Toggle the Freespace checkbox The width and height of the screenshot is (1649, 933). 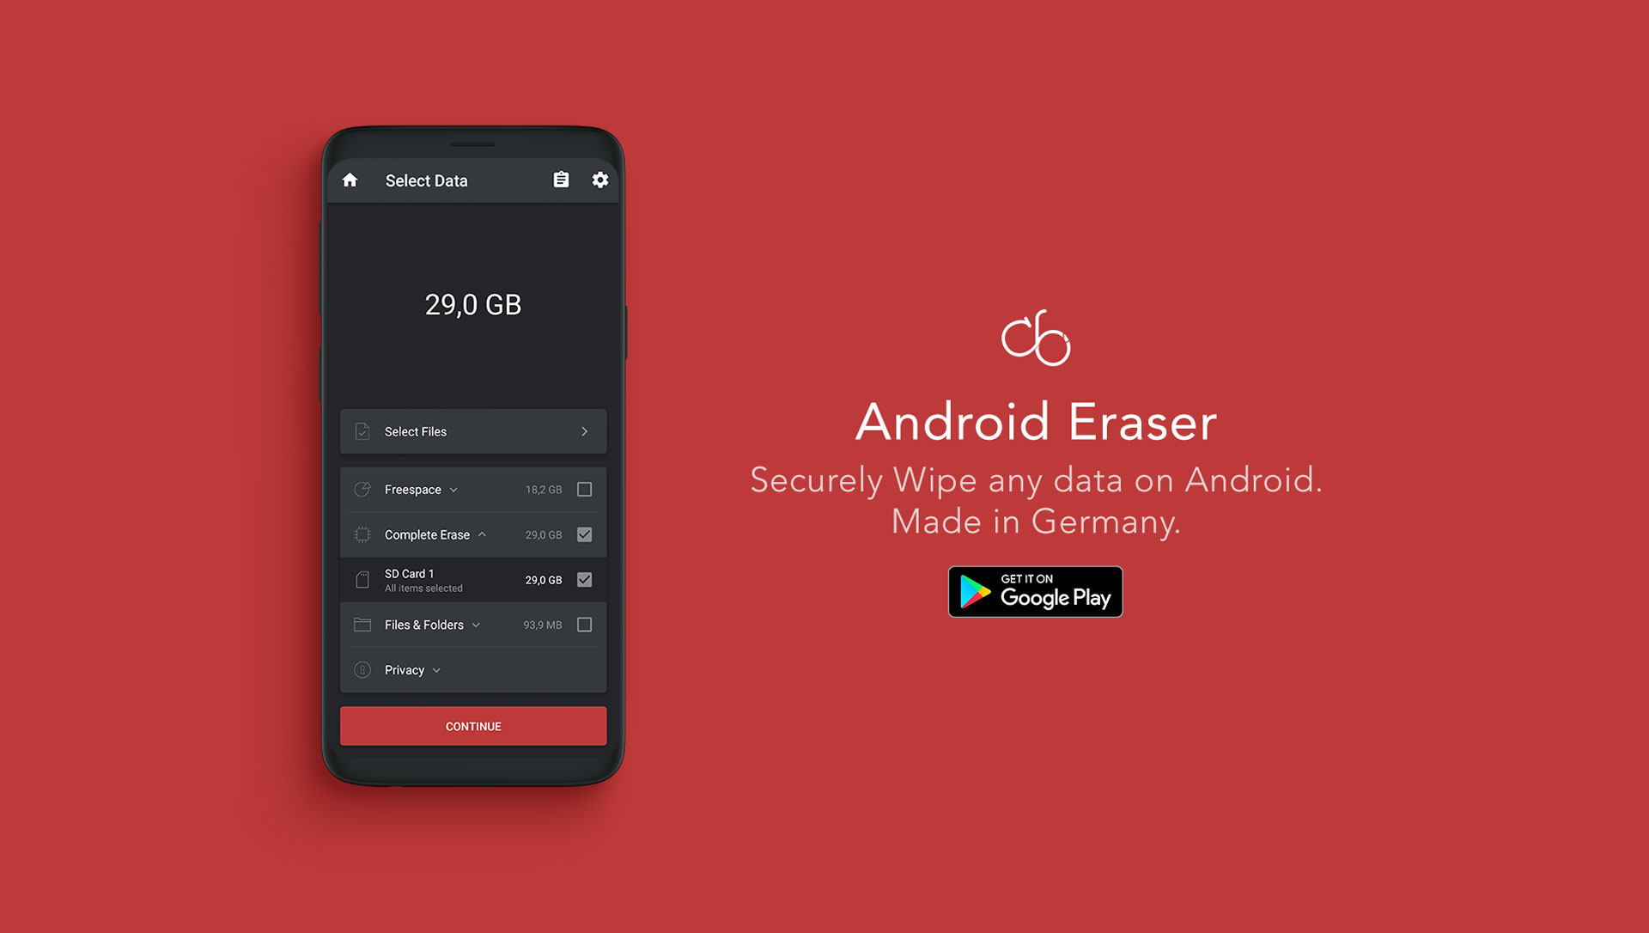(x=586, y=489)
